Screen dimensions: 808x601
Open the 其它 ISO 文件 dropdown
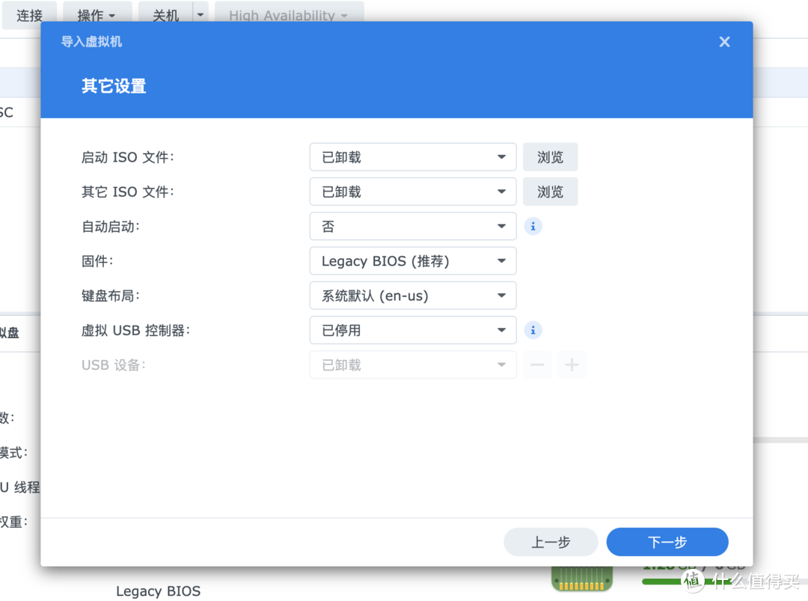pos(412,192)
